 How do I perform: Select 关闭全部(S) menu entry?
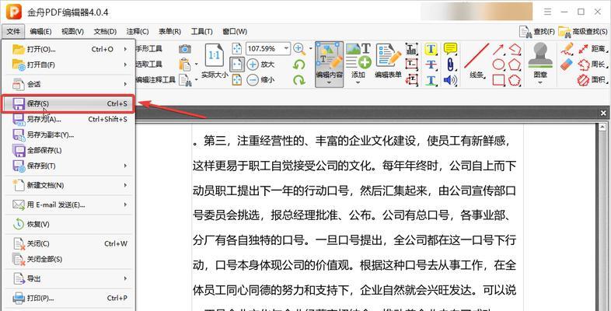point(69,259)
